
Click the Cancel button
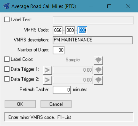[56, 104]
